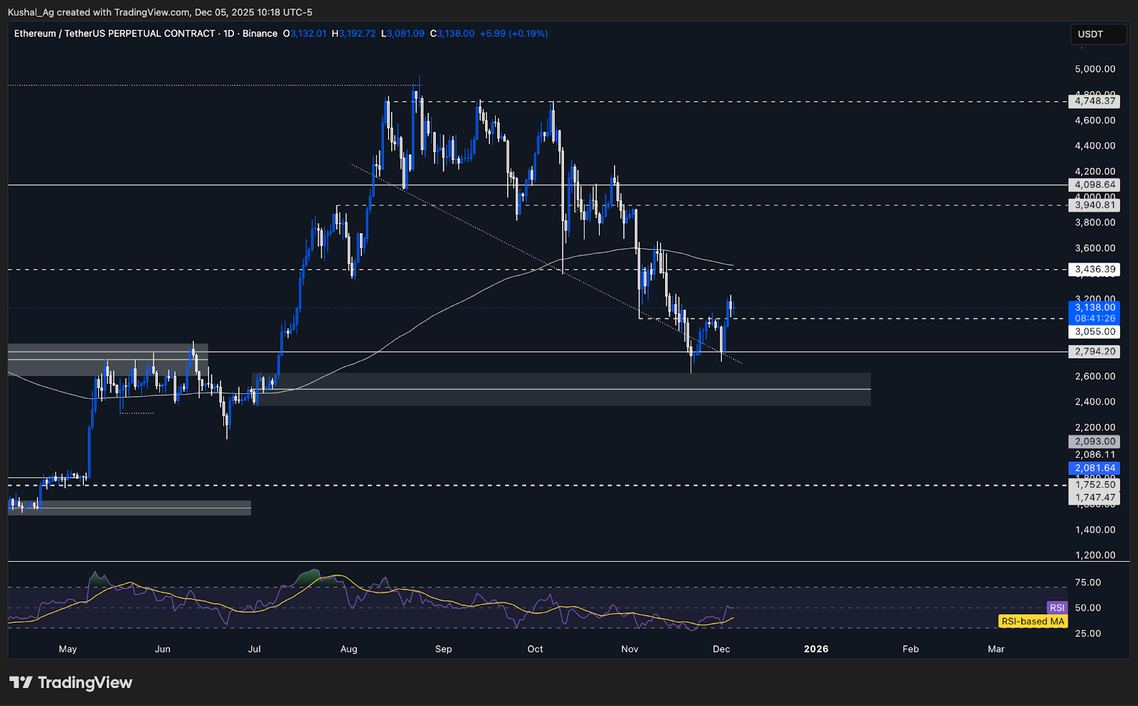Click the TradingView logo
The image size is (1138, 706).
pos(71,683)
